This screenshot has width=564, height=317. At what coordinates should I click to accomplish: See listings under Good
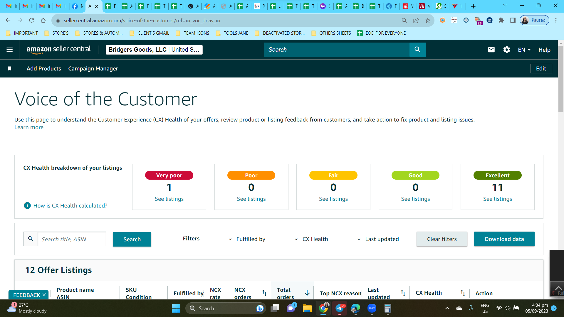(x=415, y=199)
